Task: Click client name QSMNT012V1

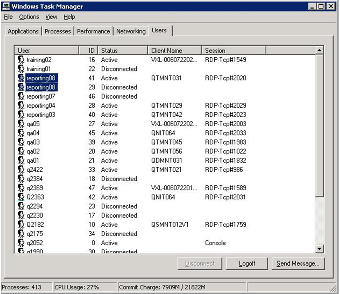Action: pos(170,224)
